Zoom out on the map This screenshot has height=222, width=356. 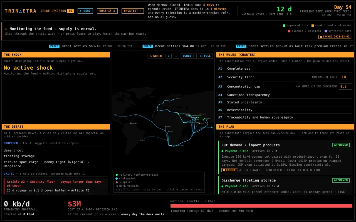pos(176,56)
